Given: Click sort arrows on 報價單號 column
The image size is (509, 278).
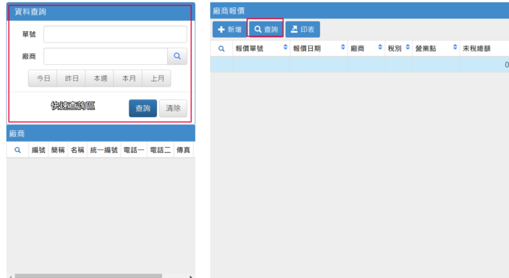Looking at the screenshot, I should (285, 48).
